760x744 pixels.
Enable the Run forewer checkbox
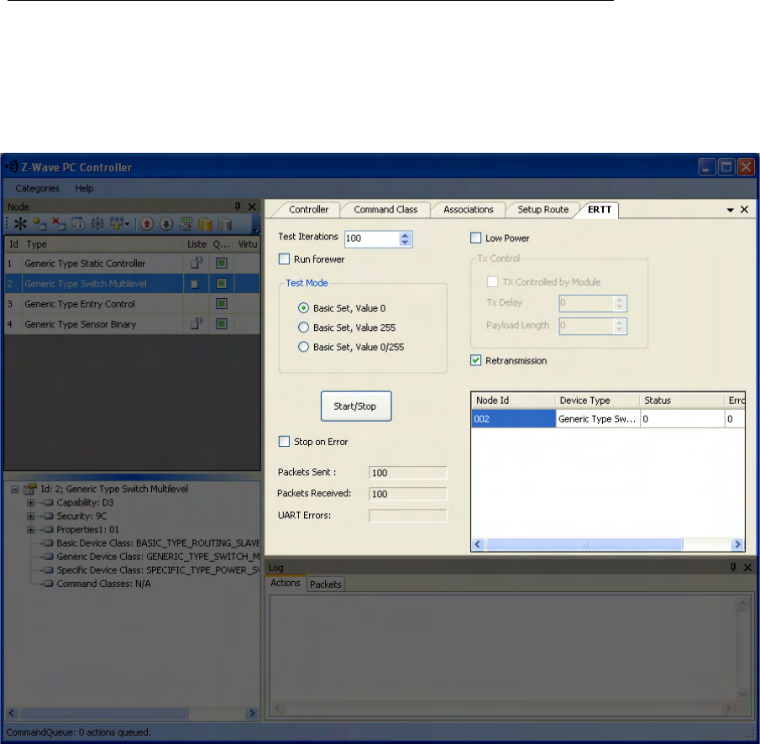[x=284, y=259]
